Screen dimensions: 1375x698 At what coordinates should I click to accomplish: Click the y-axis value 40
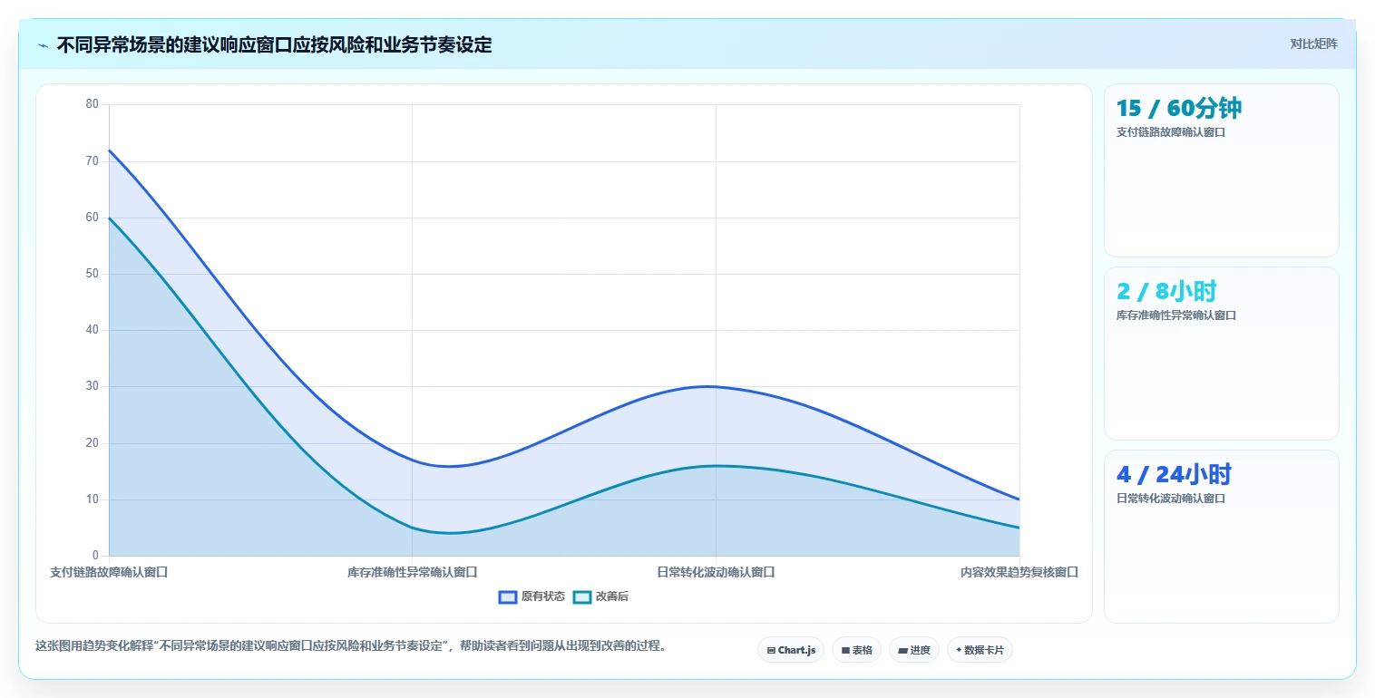[x=92, y=330]
